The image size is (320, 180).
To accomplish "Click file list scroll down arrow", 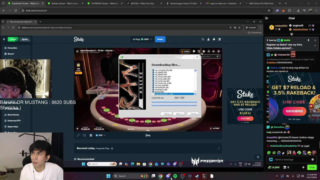I will point(195,94).
